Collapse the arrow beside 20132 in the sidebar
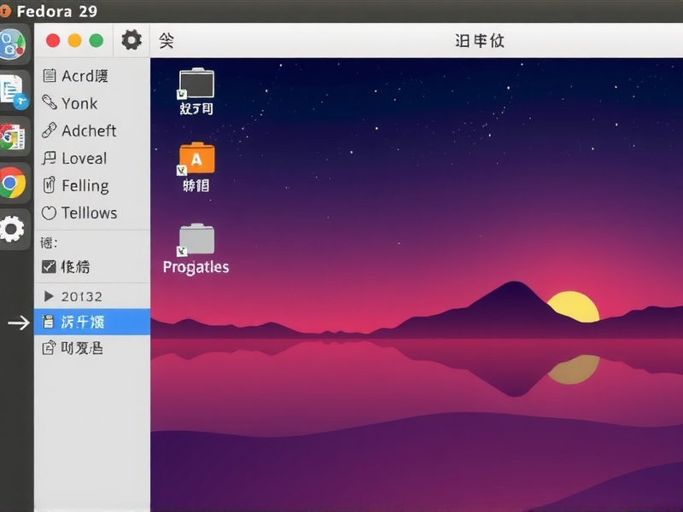 pos(49,294)
